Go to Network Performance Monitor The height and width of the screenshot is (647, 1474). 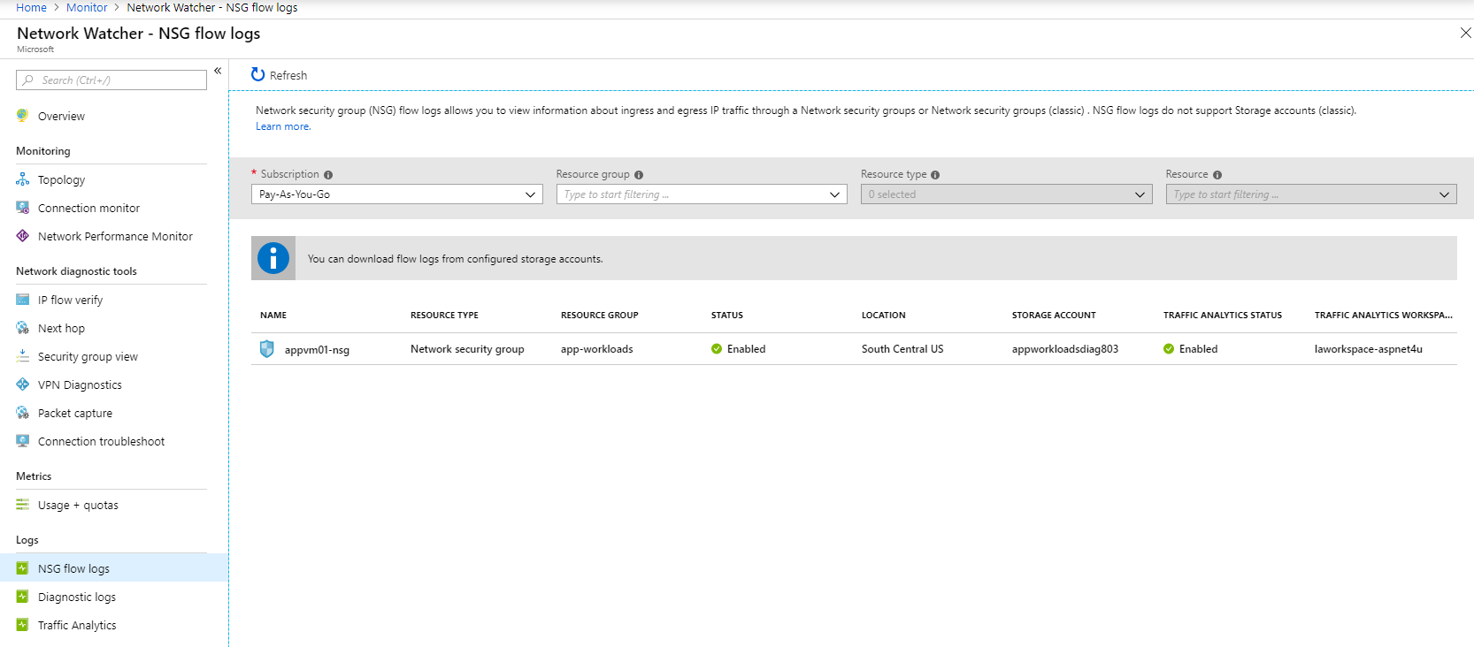tap(115, 236)
